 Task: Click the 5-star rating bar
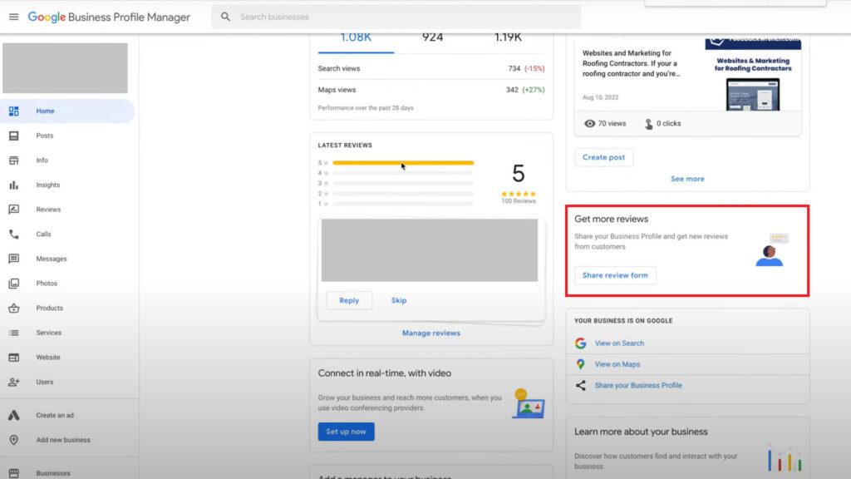click(x=403, y=162)
